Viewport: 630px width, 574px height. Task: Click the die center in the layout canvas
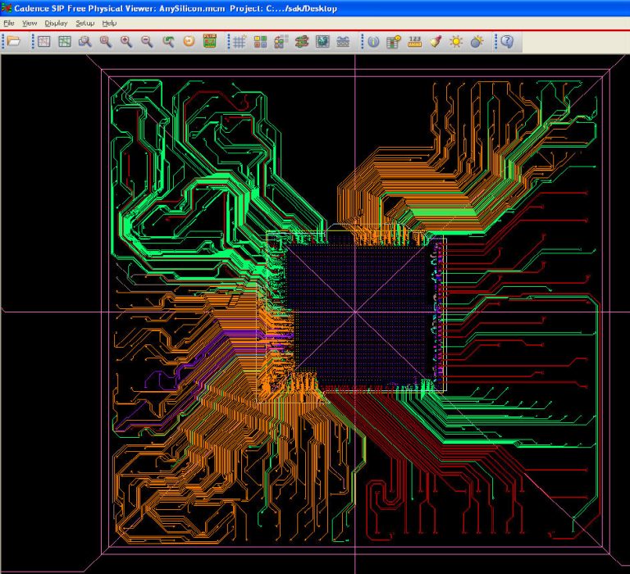click(x=355, y=312)
